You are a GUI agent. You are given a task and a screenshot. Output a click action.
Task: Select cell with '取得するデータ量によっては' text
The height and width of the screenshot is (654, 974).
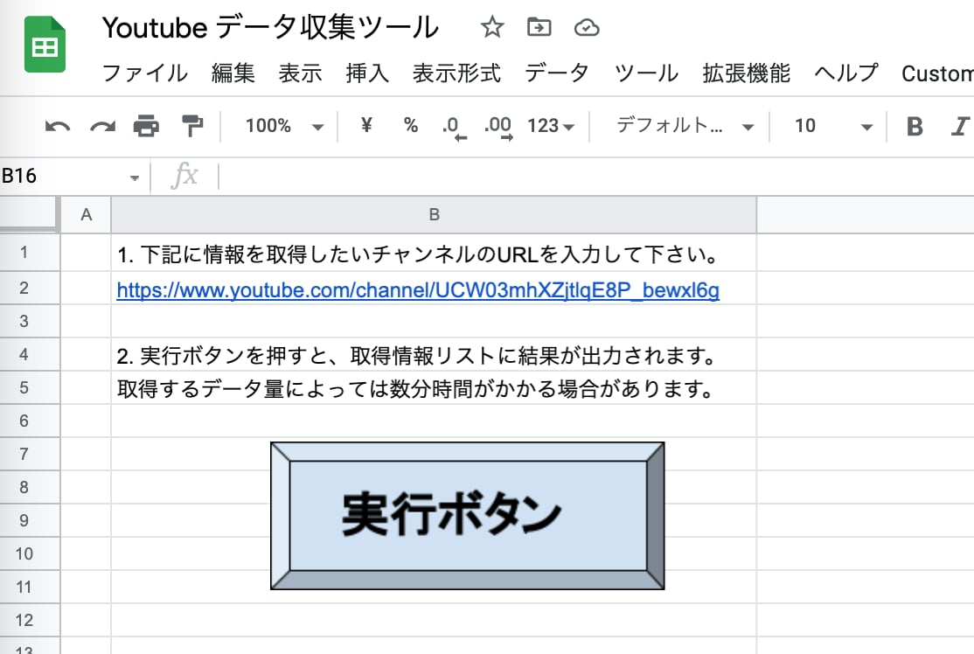tap(434, 388)
